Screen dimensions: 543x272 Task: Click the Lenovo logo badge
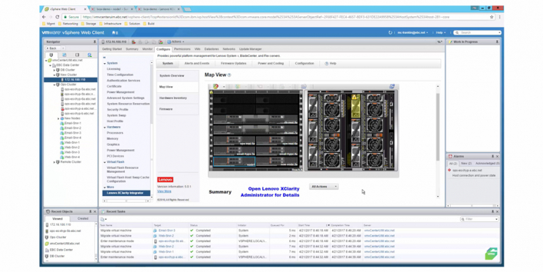(x=165, y=180)
